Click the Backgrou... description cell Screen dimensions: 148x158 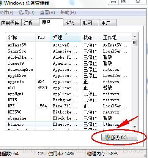point(65,100)
